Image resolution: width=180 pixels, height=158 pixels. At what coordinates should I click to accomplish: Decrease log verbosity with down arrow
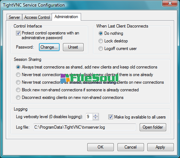[96, 118]
